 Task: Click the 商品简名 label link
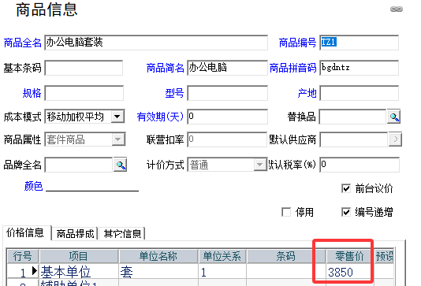point(165,68)
